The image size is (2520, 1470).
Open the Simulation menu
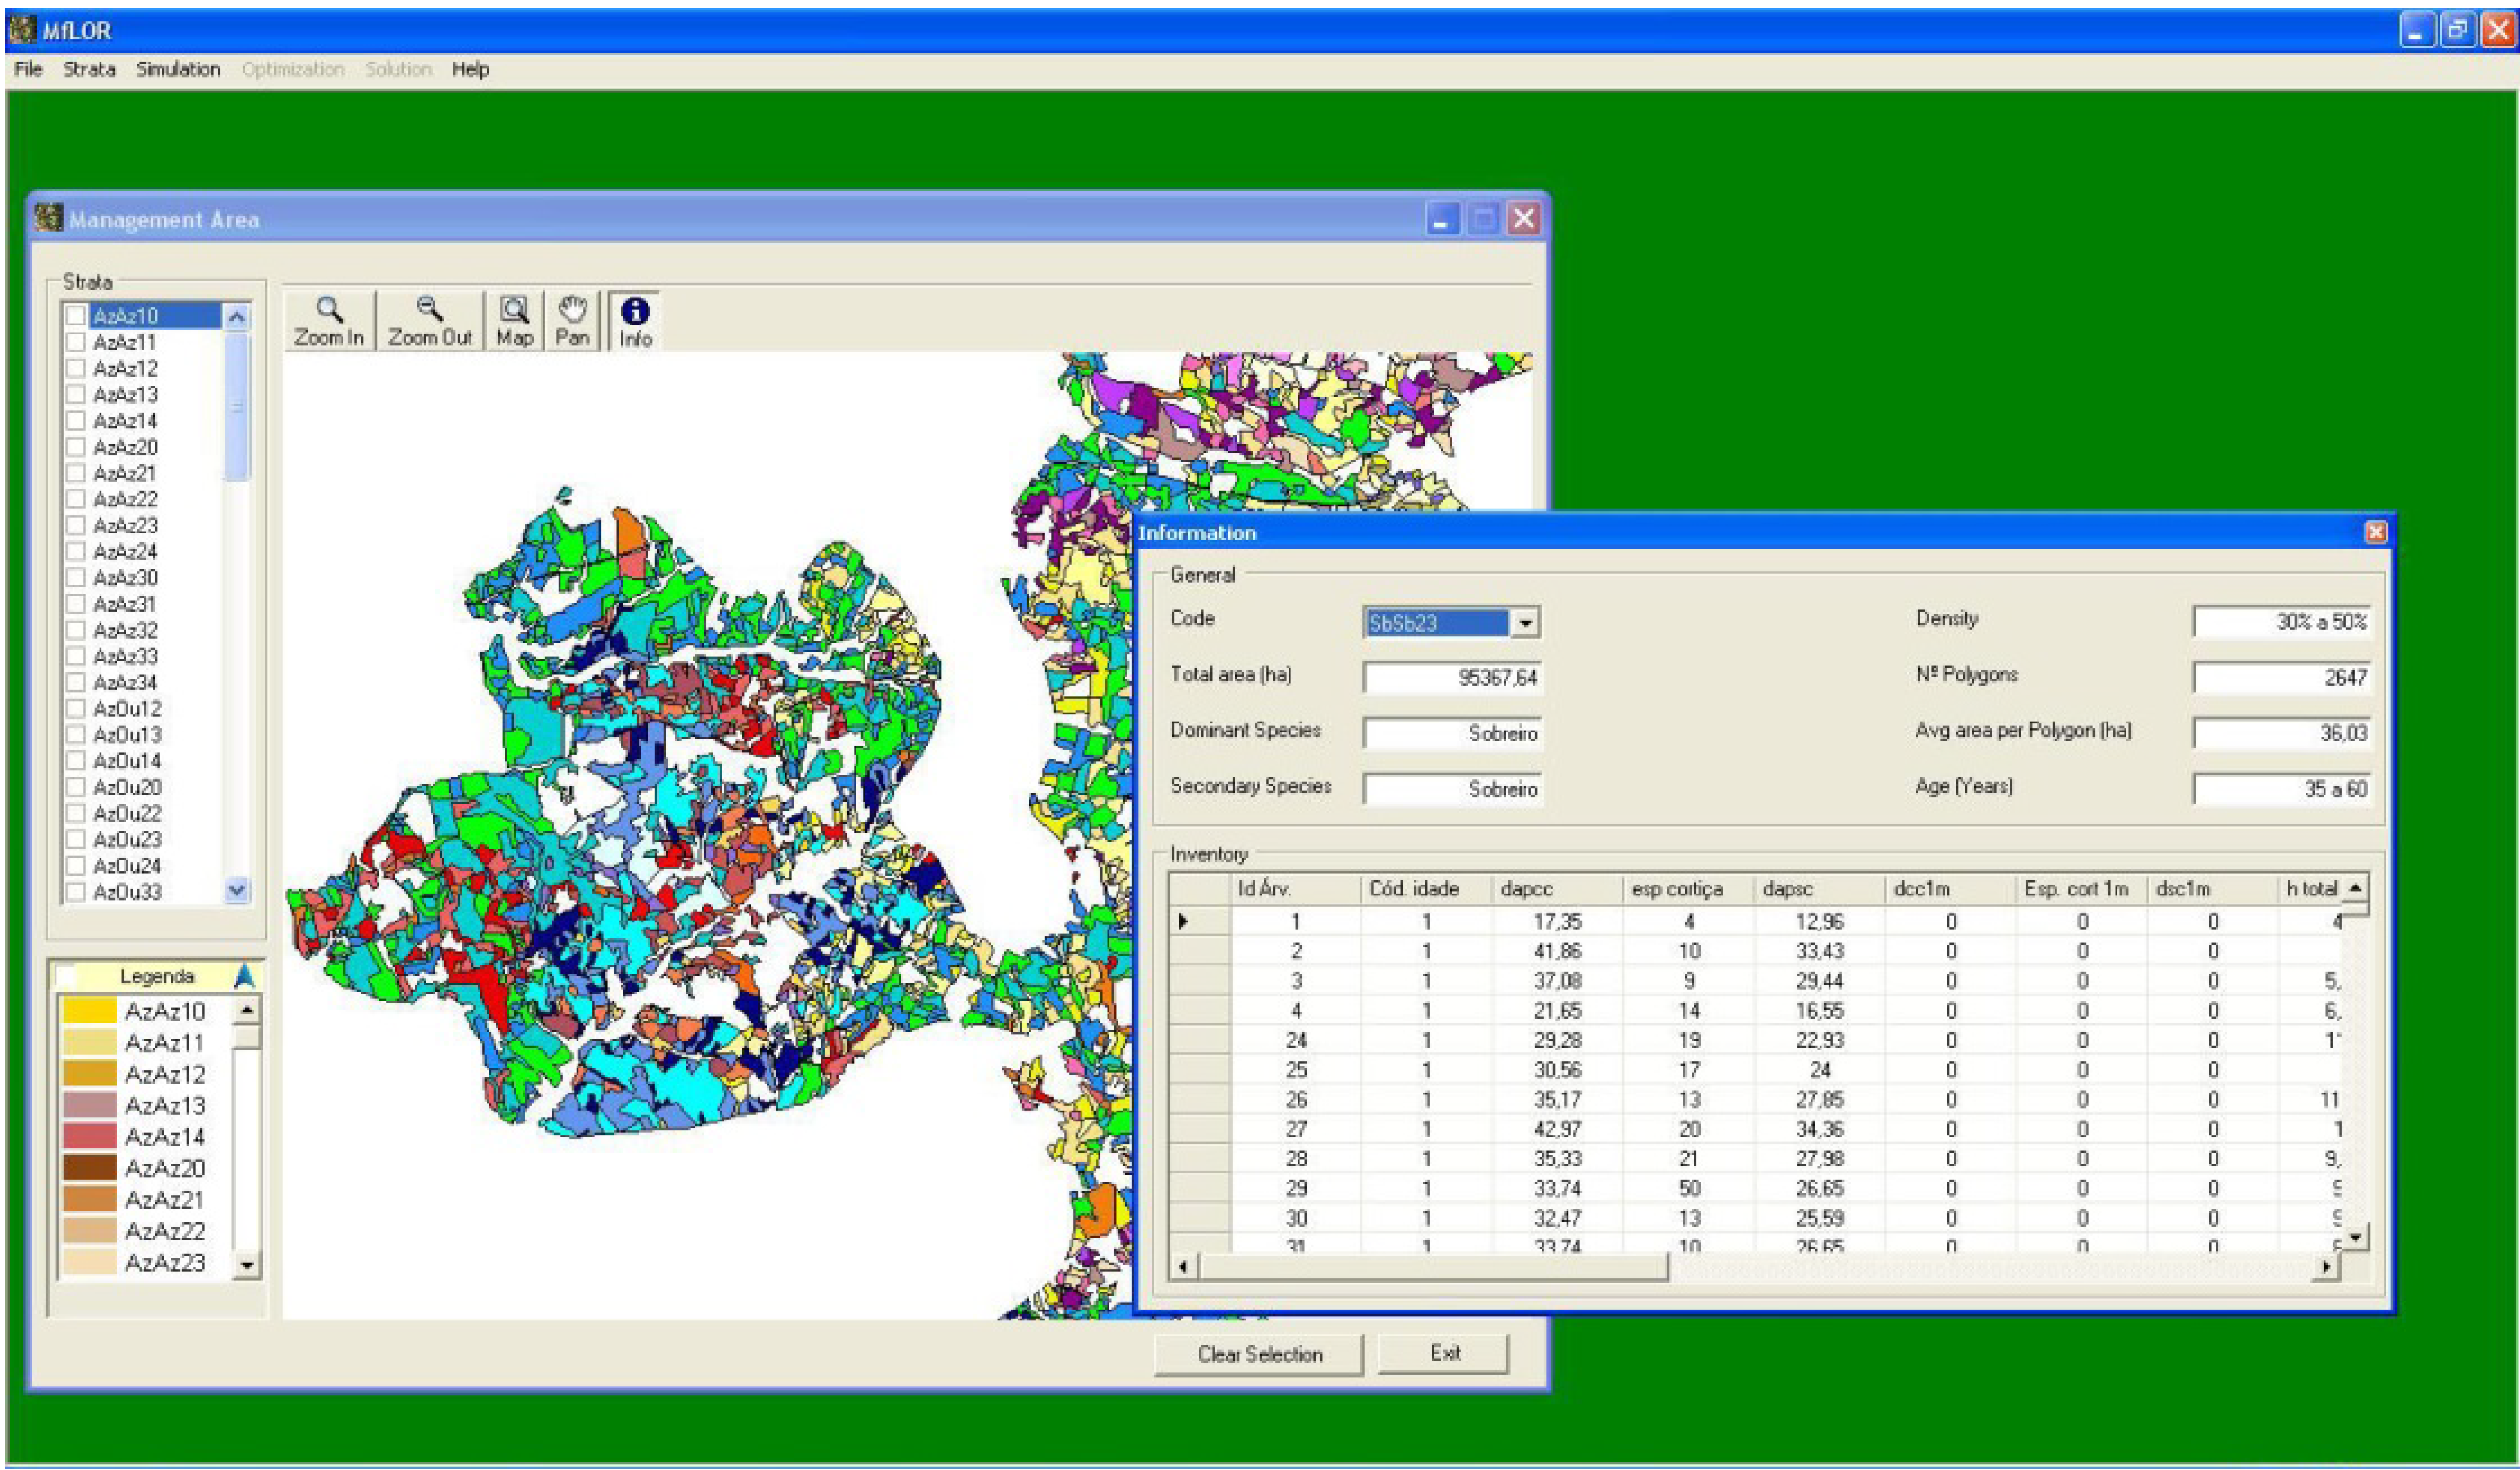(x=178, y=69)
